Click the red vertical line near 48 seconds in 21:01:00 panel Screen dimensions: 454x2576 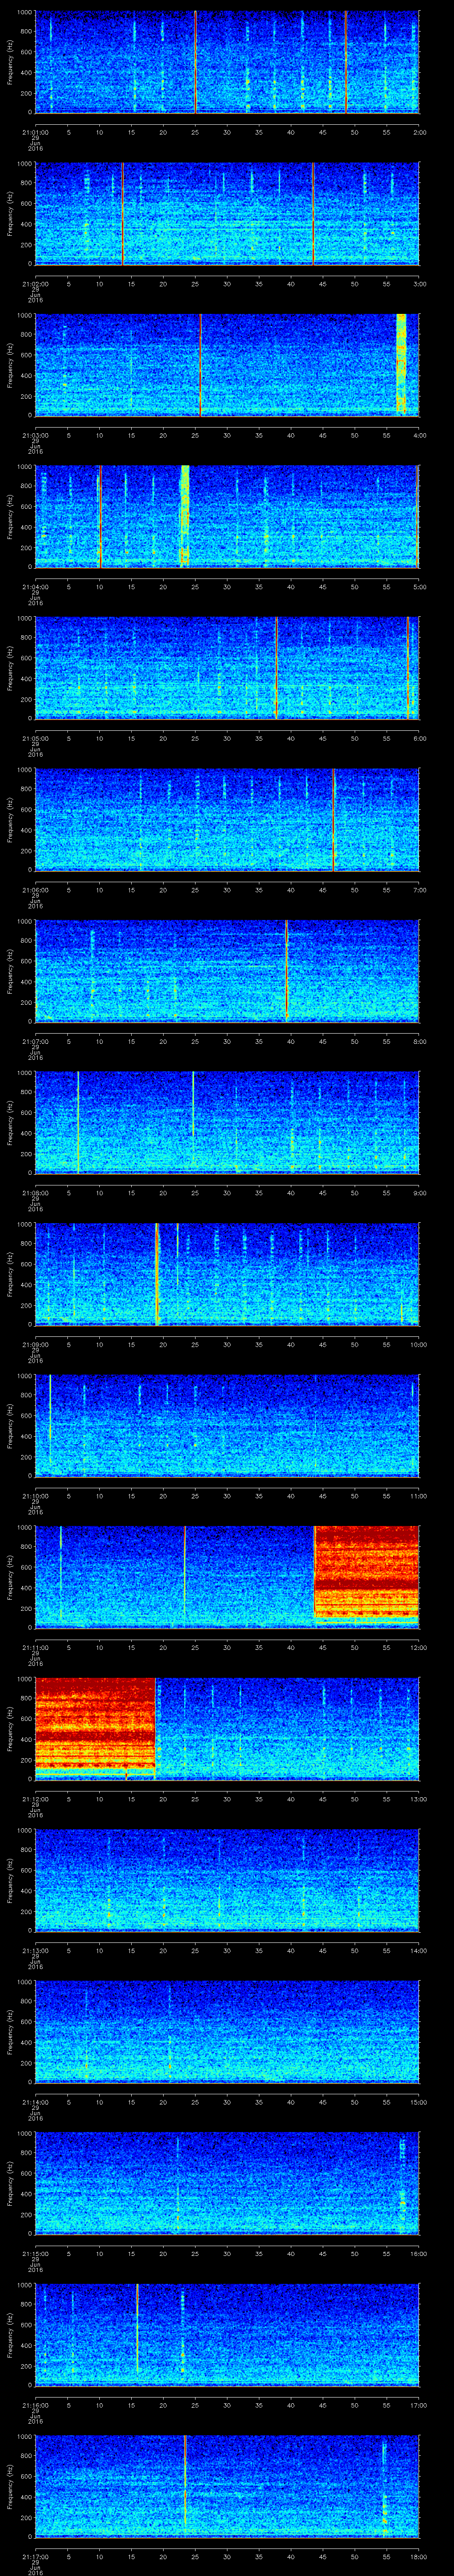pos(345,62)
